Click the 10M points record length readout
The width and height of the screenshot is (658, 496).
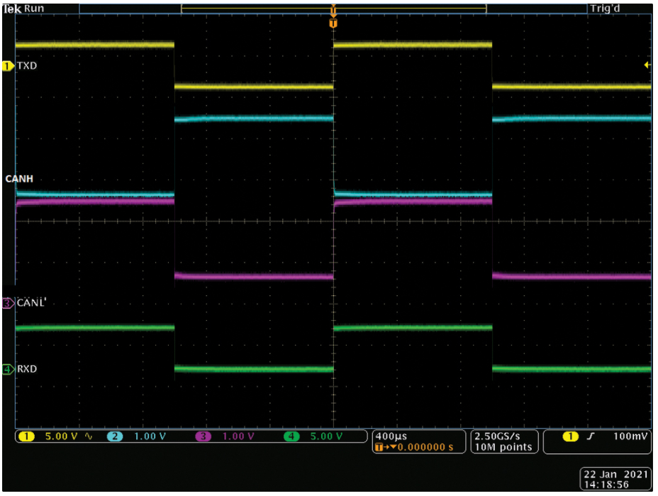click(503, 447)
